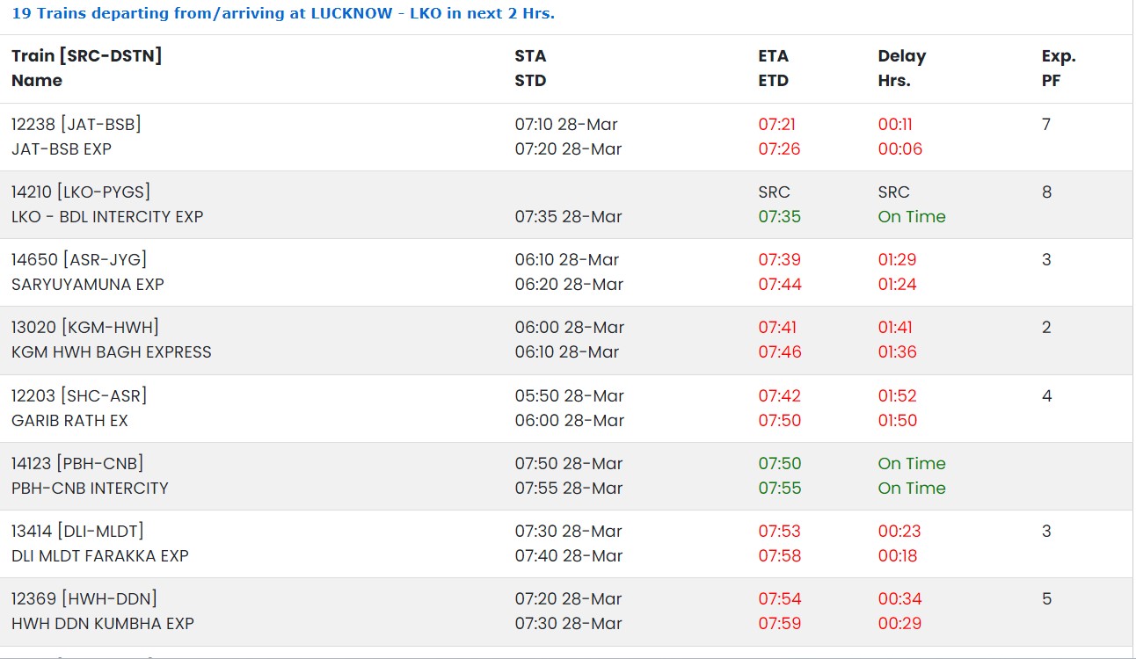Click platform number 5 for HWH-DDN
Image resolution: width=1136 pixels, height=659 pixels.
tap(1046, 599)
